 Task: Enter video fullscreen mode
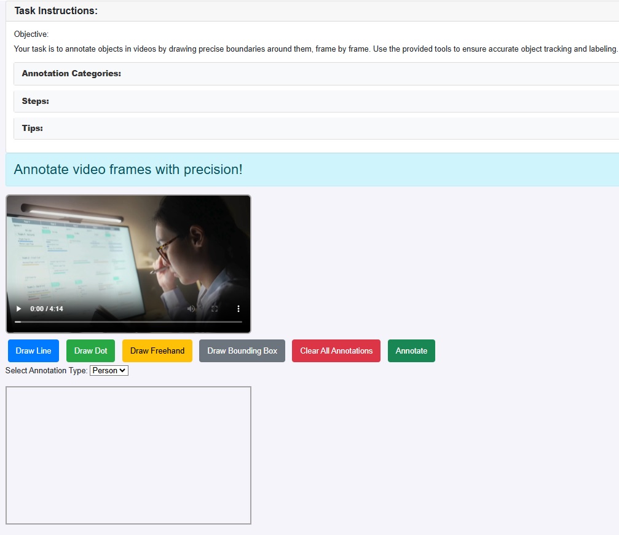tap(215, 309)
